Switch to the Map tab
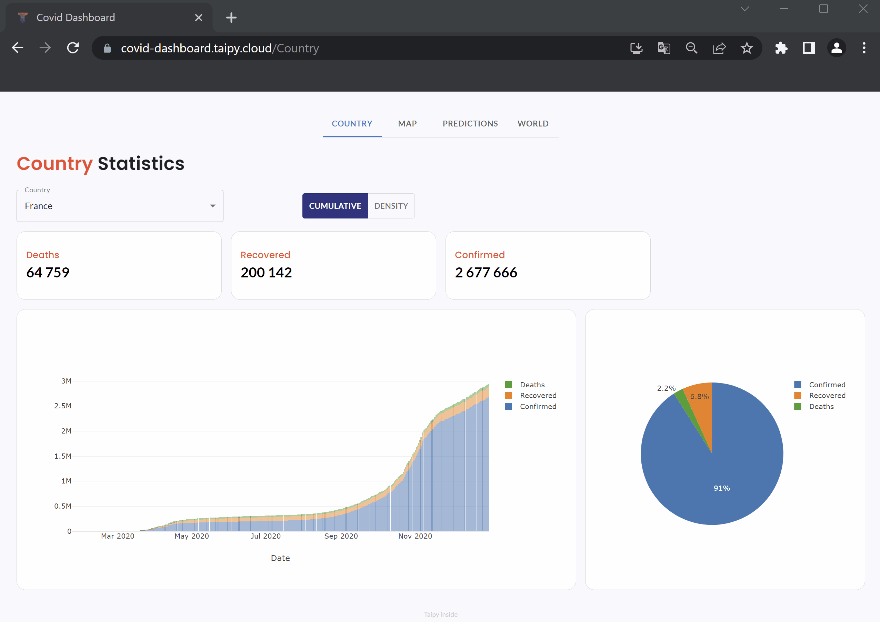The image size is (880, 622). [x=407, y=124]
